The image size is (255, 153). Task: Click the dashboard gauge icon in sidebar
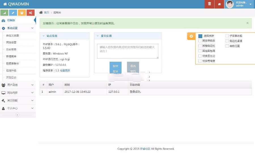click(3, 20)
